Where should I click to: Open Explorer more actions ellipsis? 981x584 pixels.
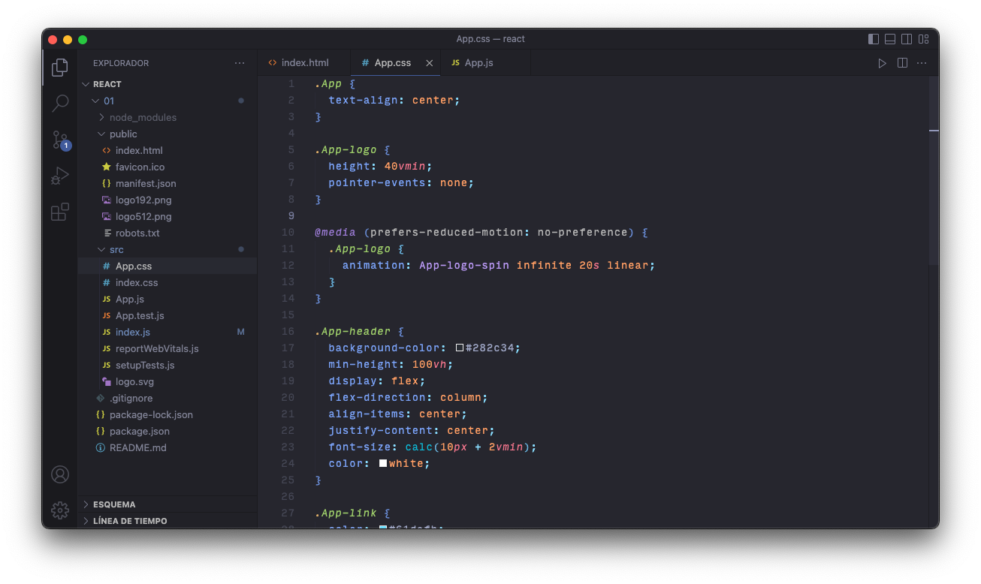(x=240, y=63)
